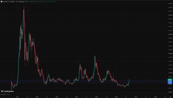Viewport: 173px width, 98px height.
Task: Click the Vol · UNI indicator legend
Action: tap(5, 94)
